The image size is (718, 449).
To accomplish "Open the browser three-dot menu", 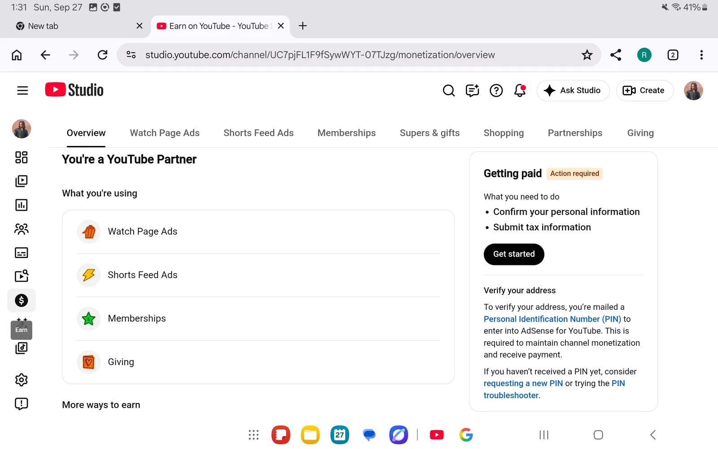I will coord(701,55).
